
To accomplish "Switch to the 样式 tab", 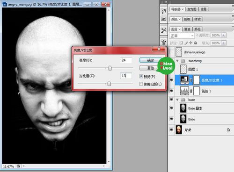I will (x=197, y=19).
